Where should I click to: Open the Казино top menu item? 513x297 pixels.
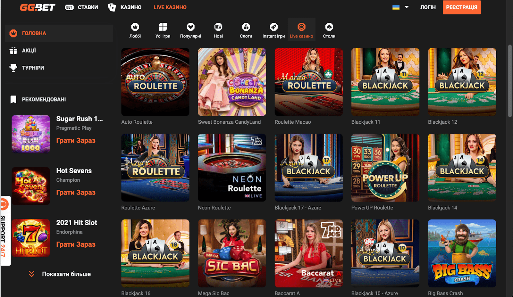(125, 7)
